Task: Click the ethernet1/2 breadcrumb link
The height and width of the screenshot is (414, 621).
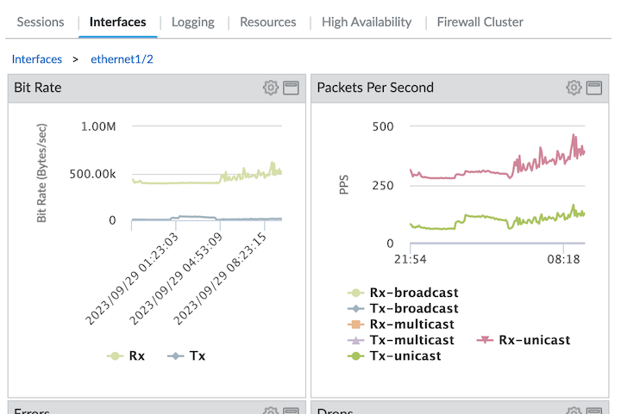Action: point(122,59)
